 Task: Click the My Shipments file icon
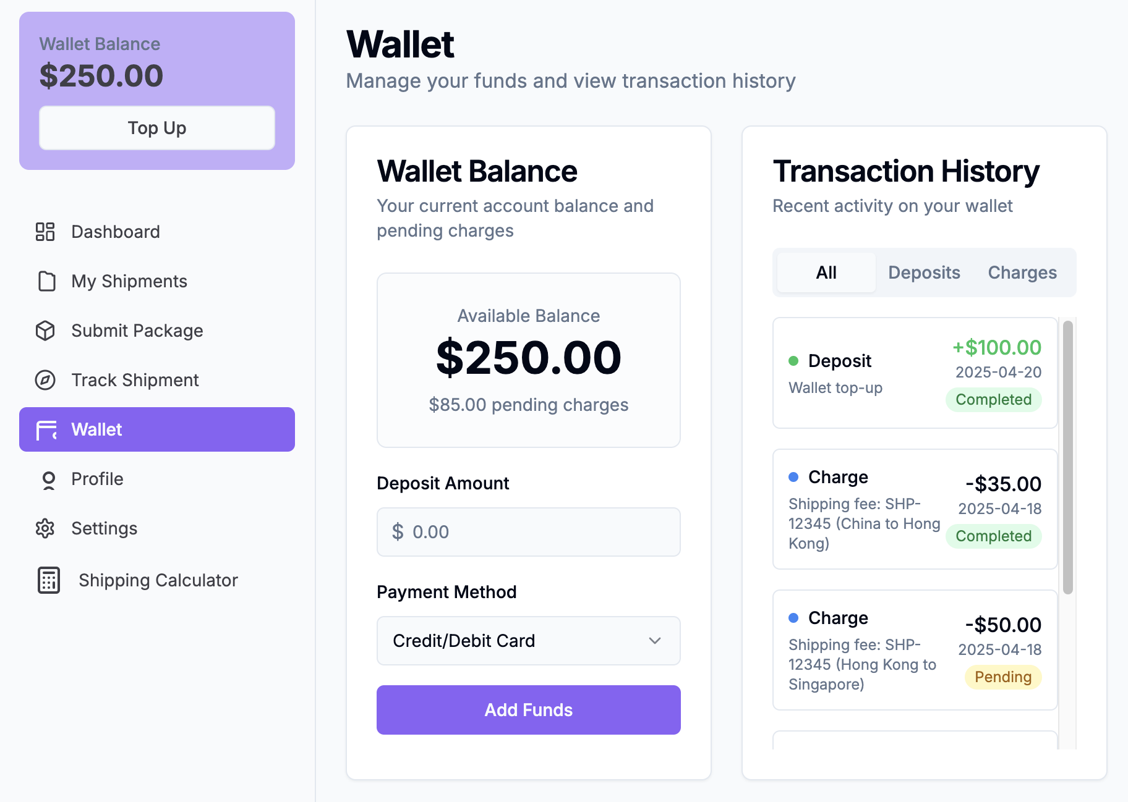(x=46, y=281)
